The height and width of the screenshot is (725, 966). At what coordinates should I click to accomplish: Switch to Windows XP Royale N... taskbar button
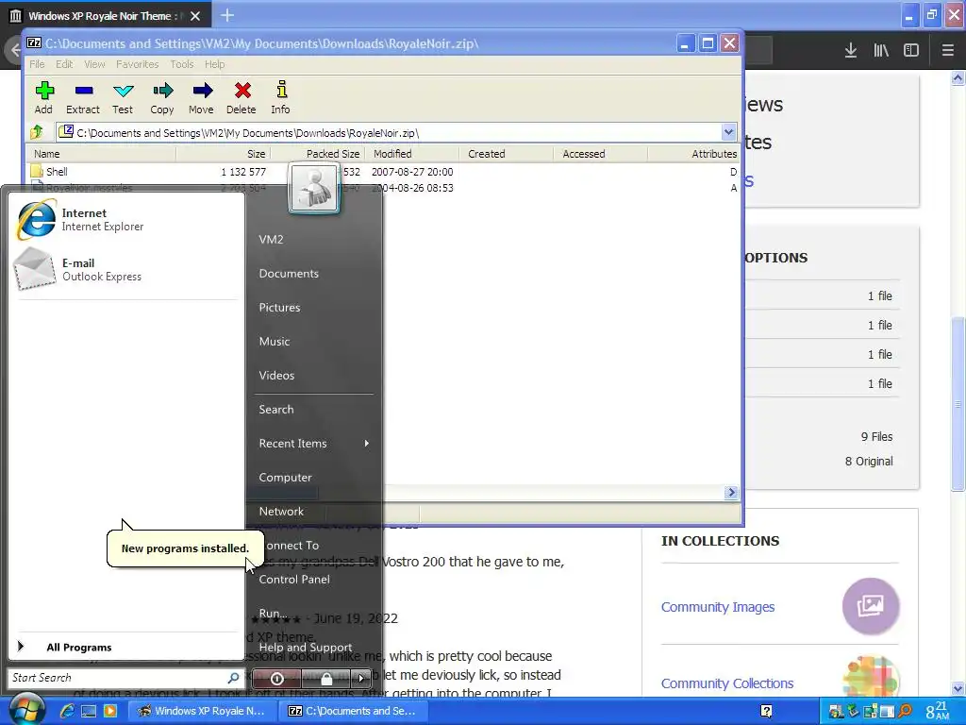202,711
